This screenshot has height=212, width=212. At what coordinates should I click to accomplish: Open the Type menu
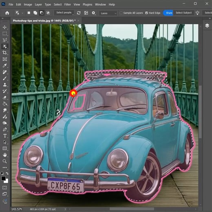pyautogui.click(x=48, y=4)
